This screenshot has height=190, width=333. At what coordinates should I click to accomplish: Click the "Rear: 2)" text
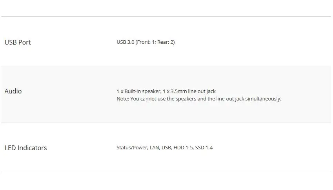[166, 42]
